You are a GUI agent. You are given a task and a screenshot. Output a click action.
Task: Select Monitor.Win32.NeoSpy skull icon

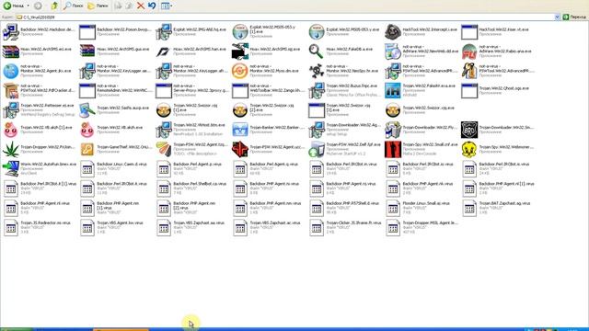point(317,71)
